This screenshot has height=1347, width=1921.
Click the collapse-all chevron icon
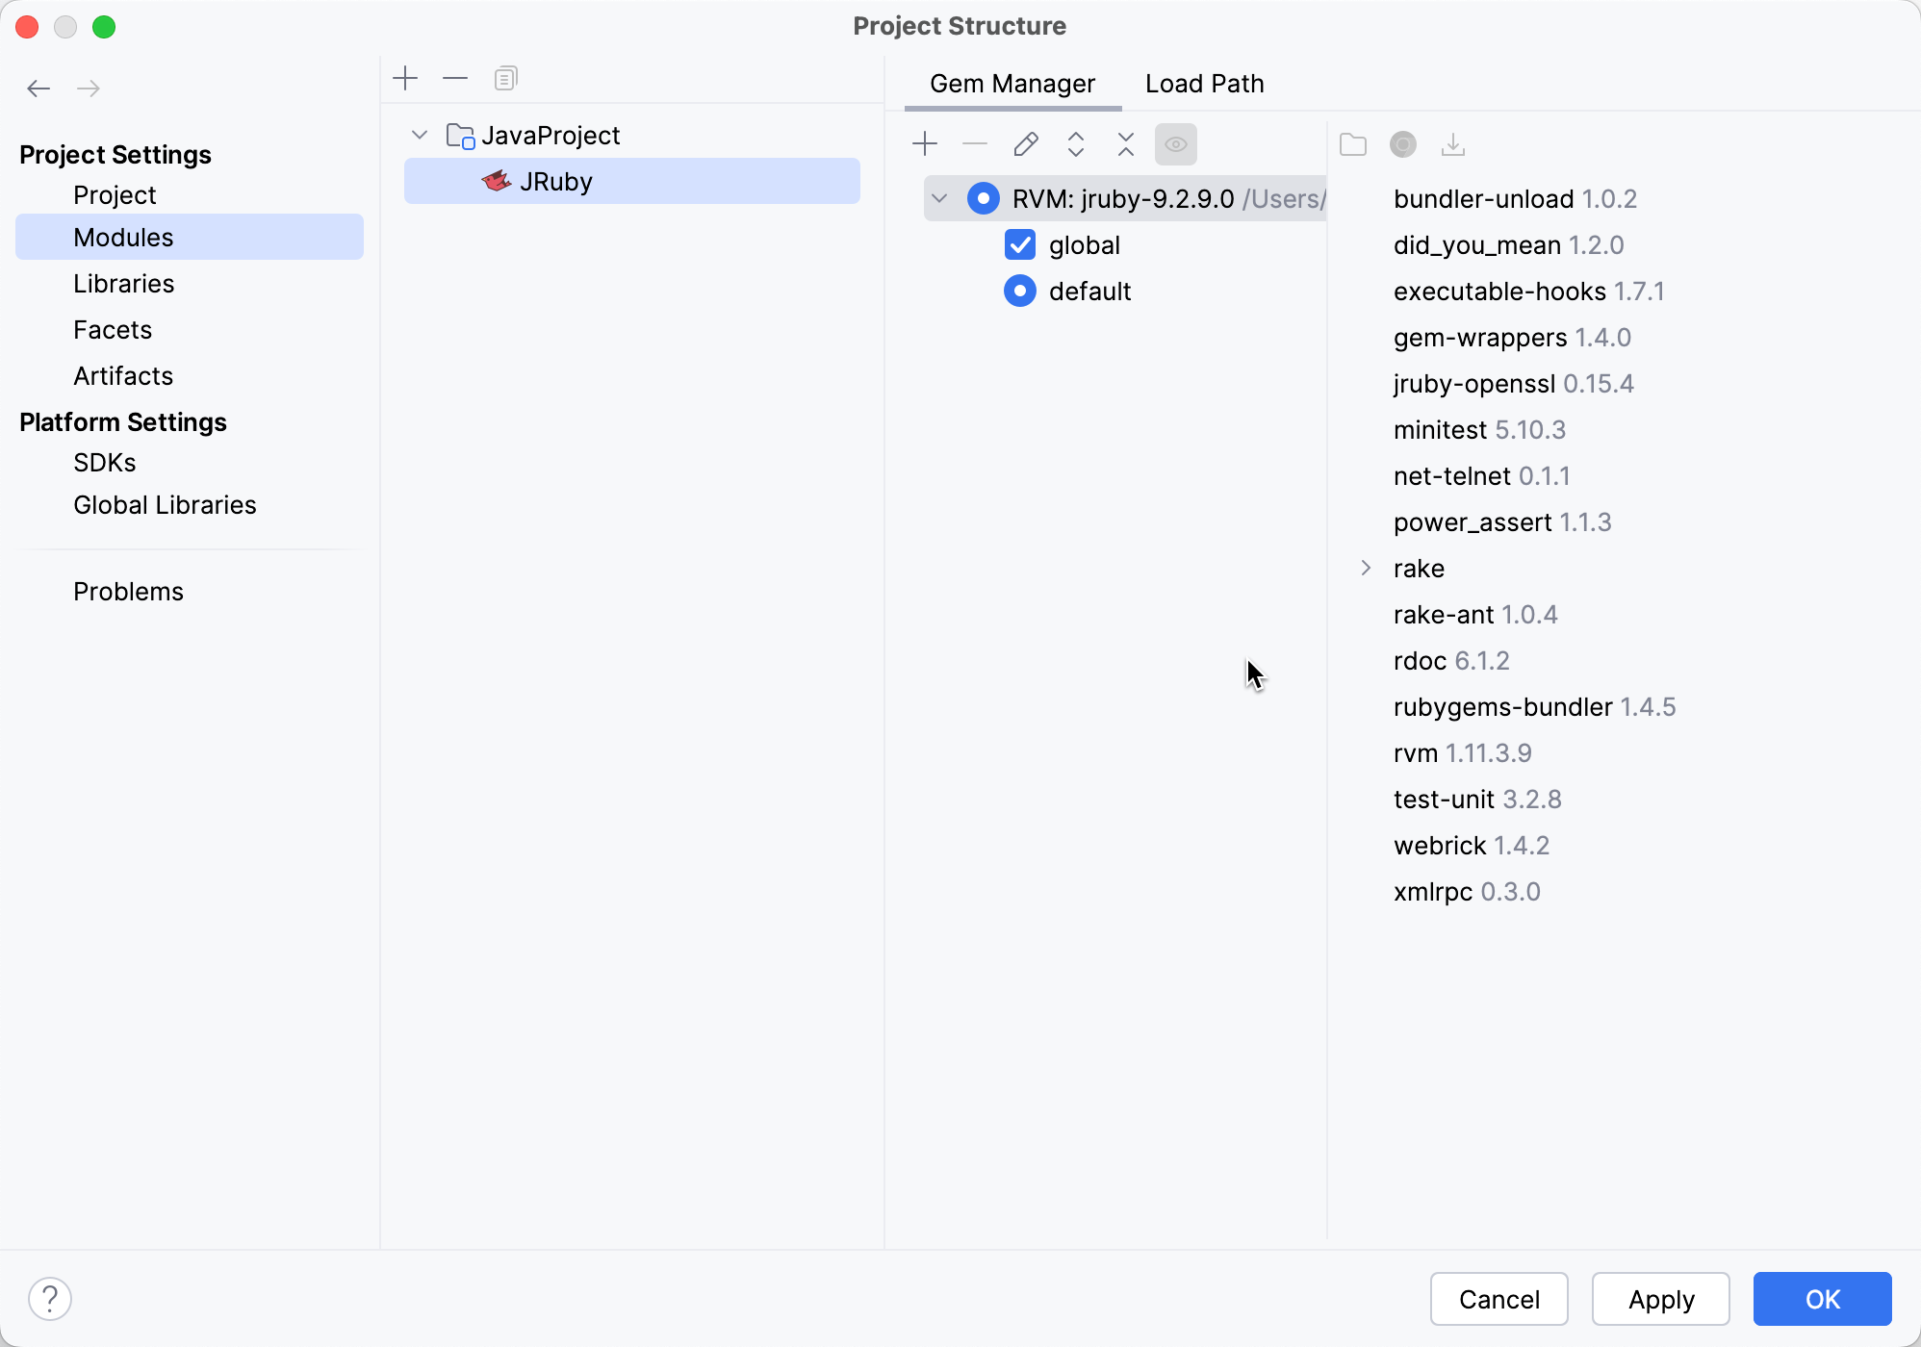[1126, 144]
